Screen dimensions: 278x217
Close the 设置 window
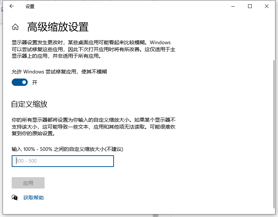267,6
